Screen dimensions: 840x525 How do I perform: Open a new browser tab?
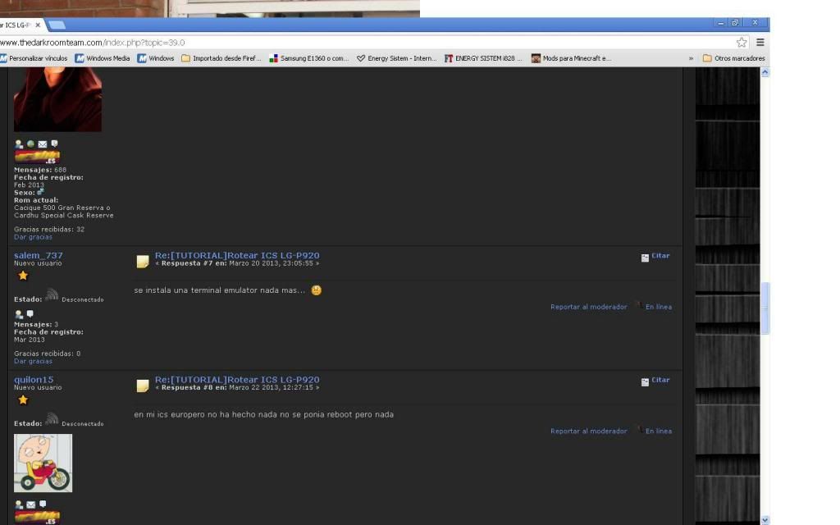point(56,25)
